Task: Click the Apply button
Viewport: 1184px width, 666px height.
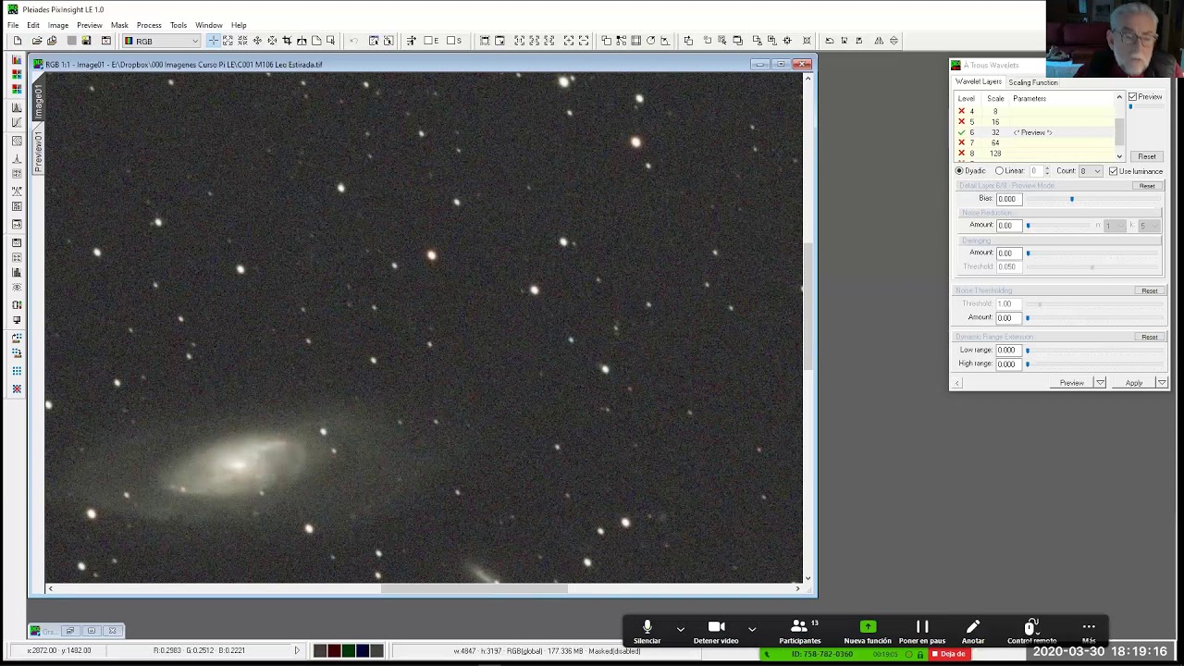Action: pos(1133,383)
